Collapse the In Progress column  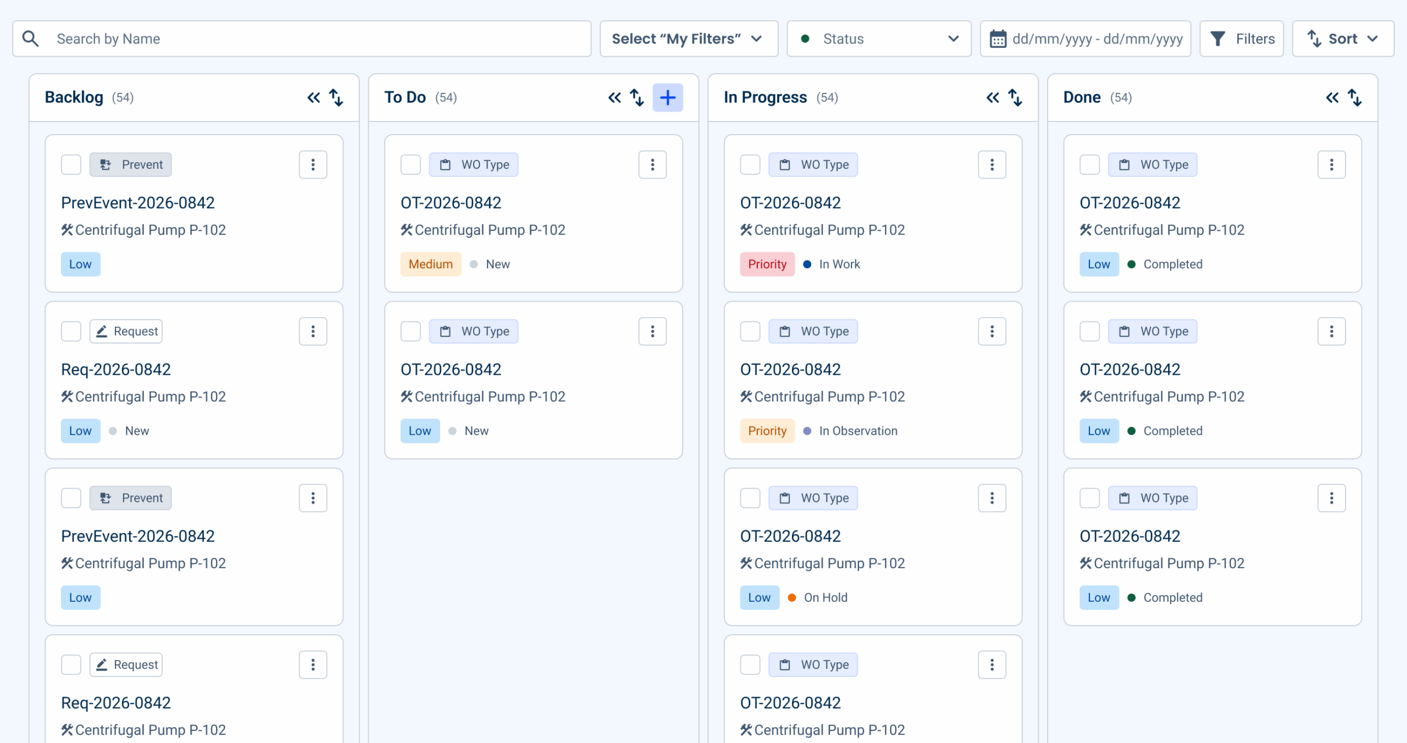click(x=993, y=98)
